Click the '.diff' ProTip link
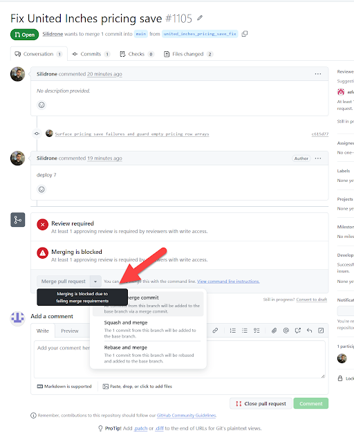This screenshot has height=442, width=354. (159, 428)
